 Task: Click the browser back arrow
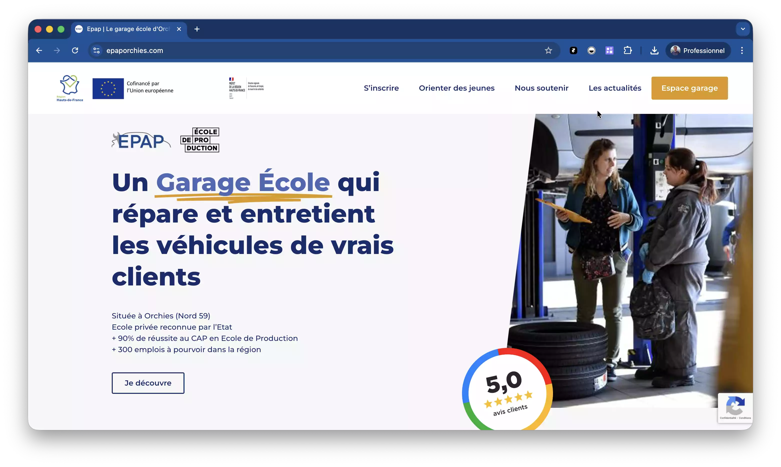click(x=39, y=50)
